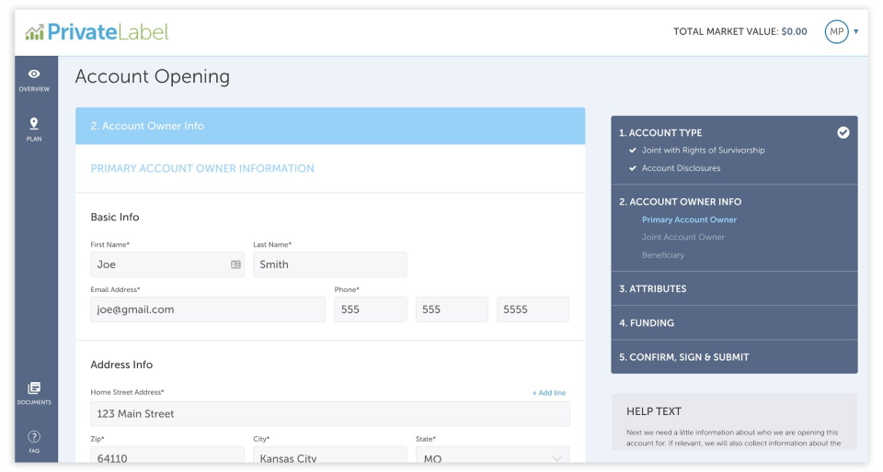This screenshot has width=883, height=472.
Task: Open Beneficiary sub-step
Action: [663, 255]
